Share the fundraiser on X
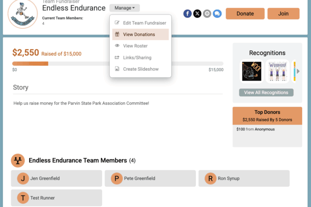The width and height of the screenshot is (311, 207). [x=197, y=14]
